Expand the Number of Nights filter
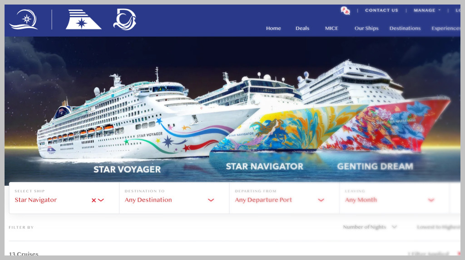The image size is (465, 260). [x=370, y=227]
